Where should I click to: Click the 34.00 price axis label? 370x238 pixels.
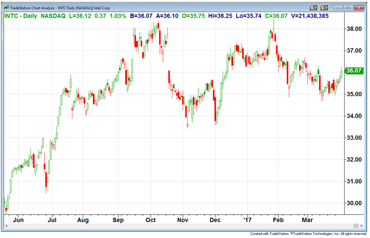pos(354,116)
